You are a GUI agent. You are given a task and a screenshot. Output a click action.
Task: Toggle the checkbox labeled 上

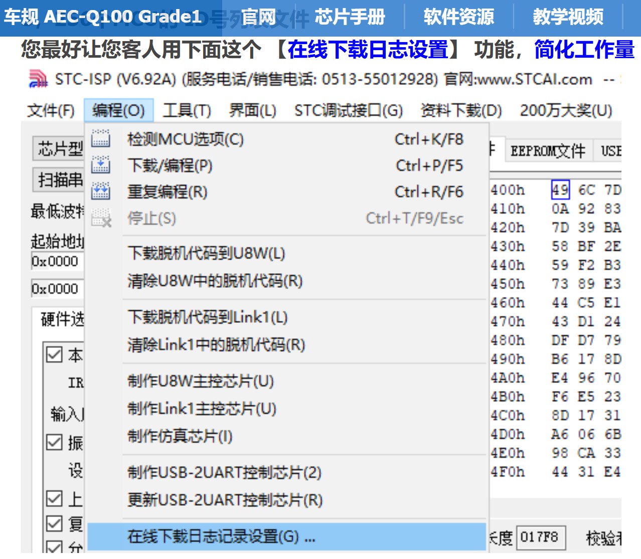pyautogui.click(x=54, y=498)
